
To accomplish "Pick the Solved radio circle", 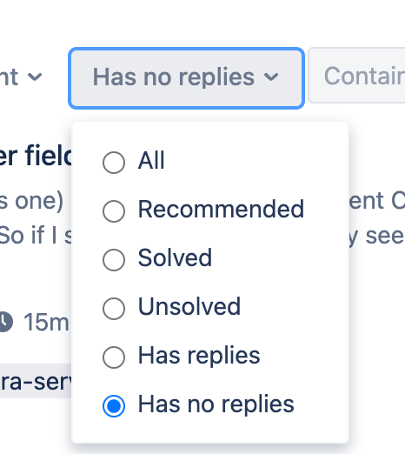I will tap(114, 260).
